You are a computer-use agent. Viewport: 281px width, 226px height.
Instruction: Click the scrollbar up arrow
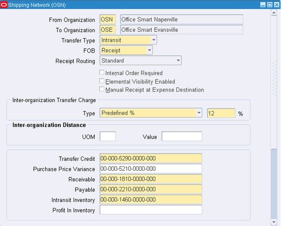click(x=274, y=13)
